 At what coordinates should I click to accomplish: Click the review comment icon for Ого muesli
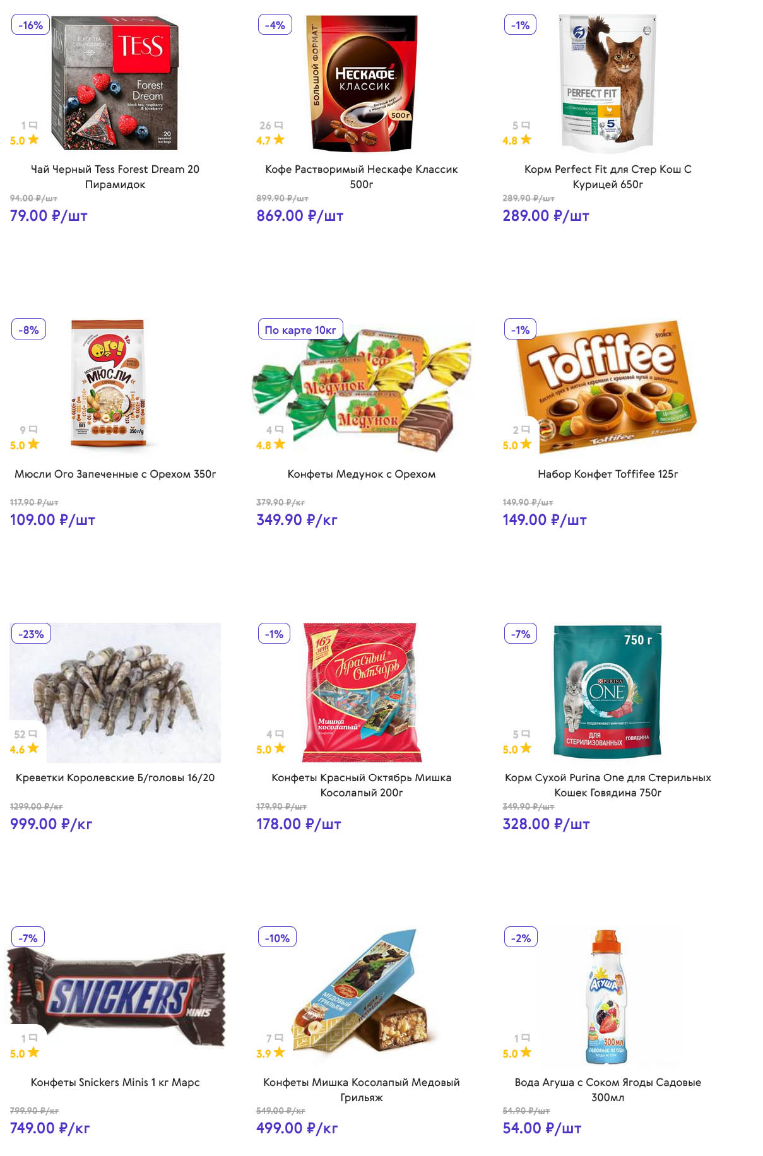[33, 430]
